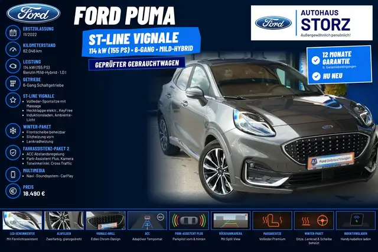Click the Adaptiver Tempomat caption

147,239
